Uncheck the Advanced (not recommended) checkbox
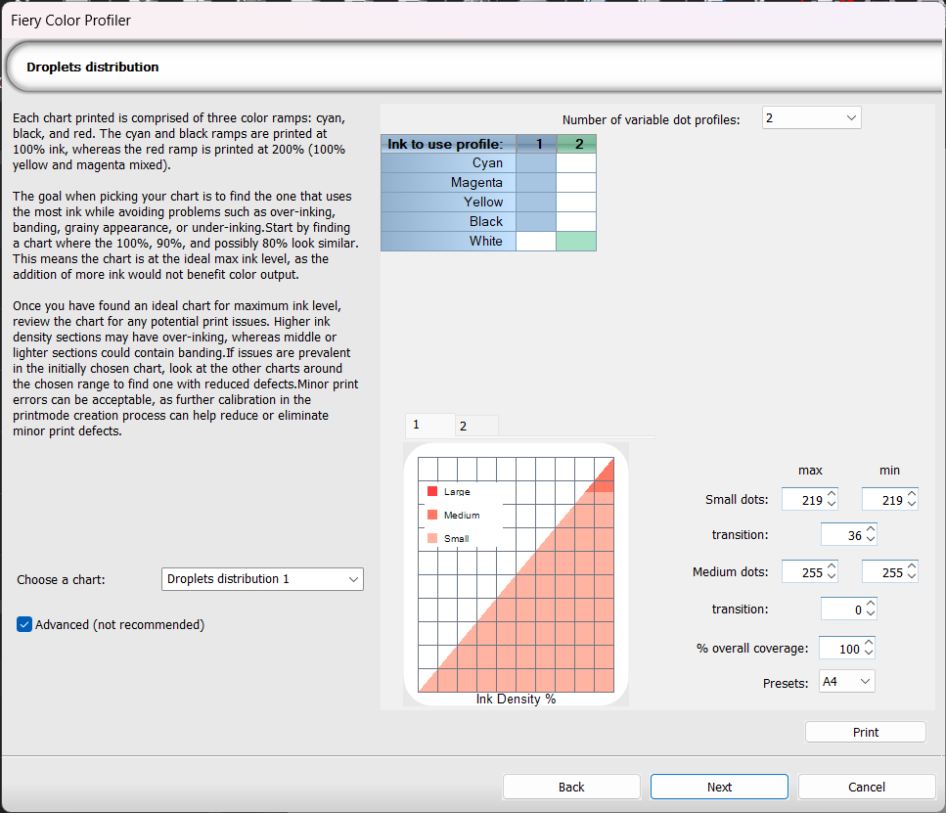The width and height of the screenshot is (946, 813). (x=24, y=625)
